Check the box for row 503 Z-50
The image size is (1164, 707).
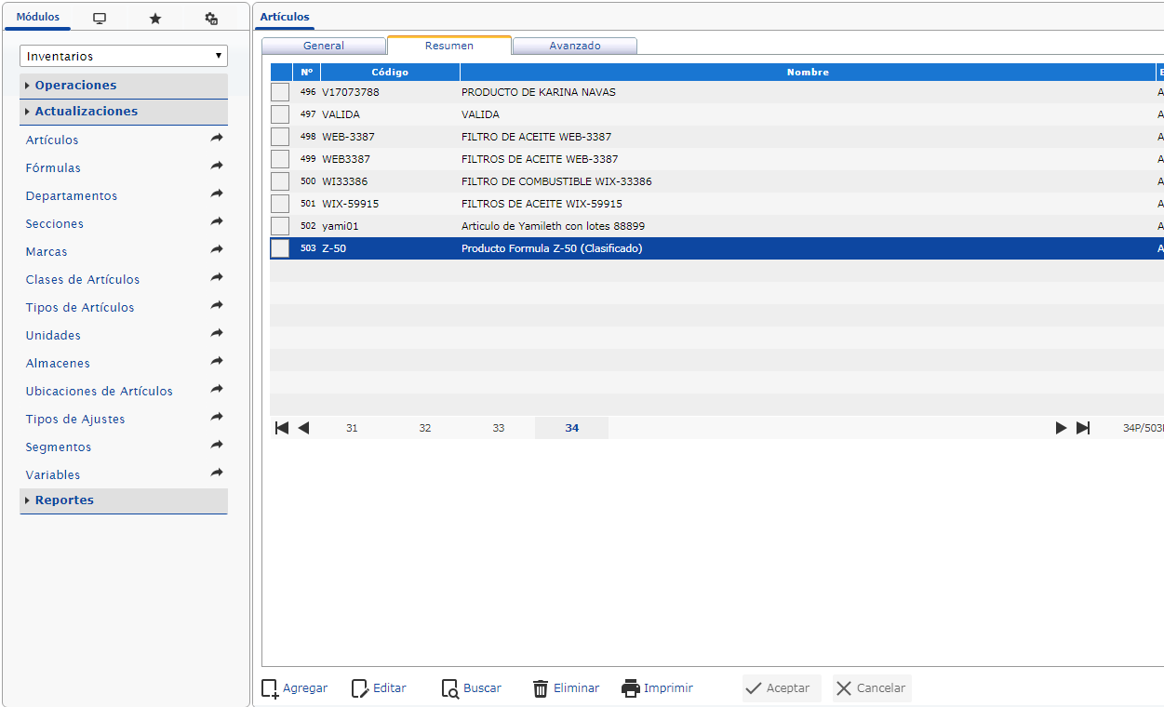(280, 248)
